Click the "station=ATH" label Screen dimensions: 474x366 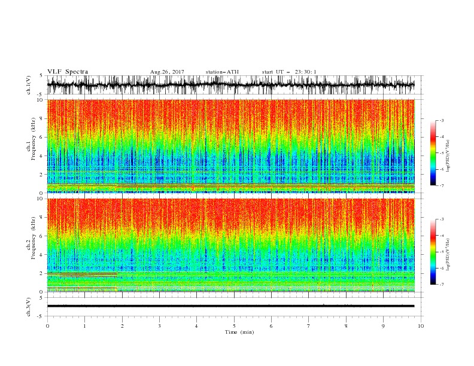click(222, 72)
